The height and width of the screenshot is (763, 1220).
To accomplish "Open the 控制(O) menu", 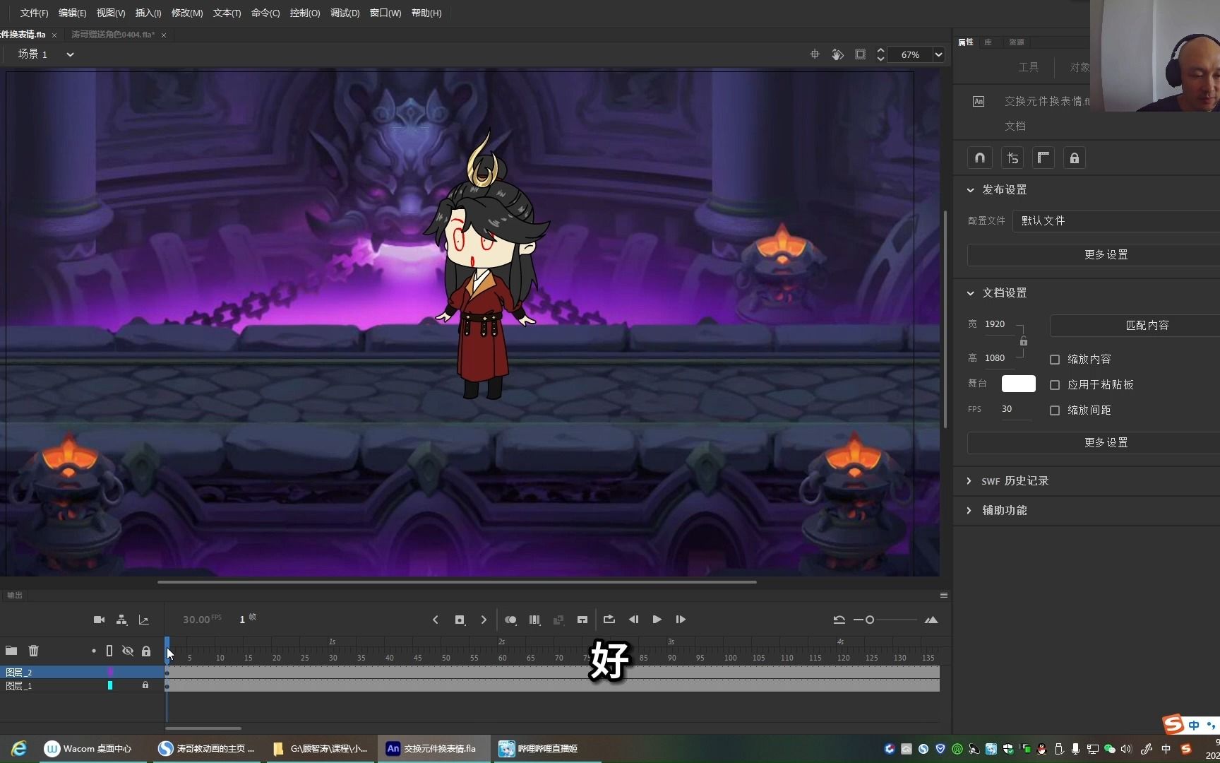I will [305, 13].
